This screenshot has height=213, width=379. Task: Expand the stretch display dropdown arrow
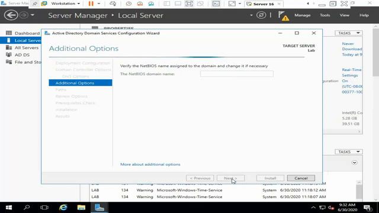click(239, 4)
